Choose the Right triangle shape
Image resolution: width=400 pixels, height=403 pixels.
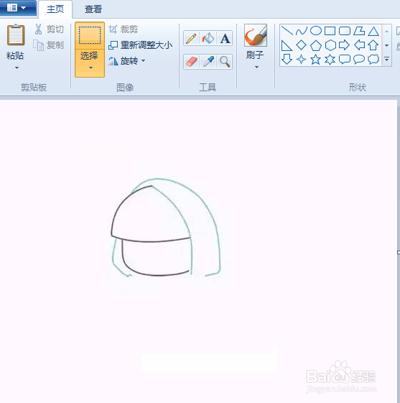coord(287,45)
